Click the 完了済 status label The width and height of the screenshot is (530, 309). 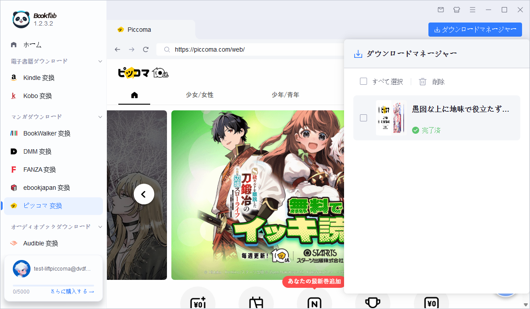(431, 130)
